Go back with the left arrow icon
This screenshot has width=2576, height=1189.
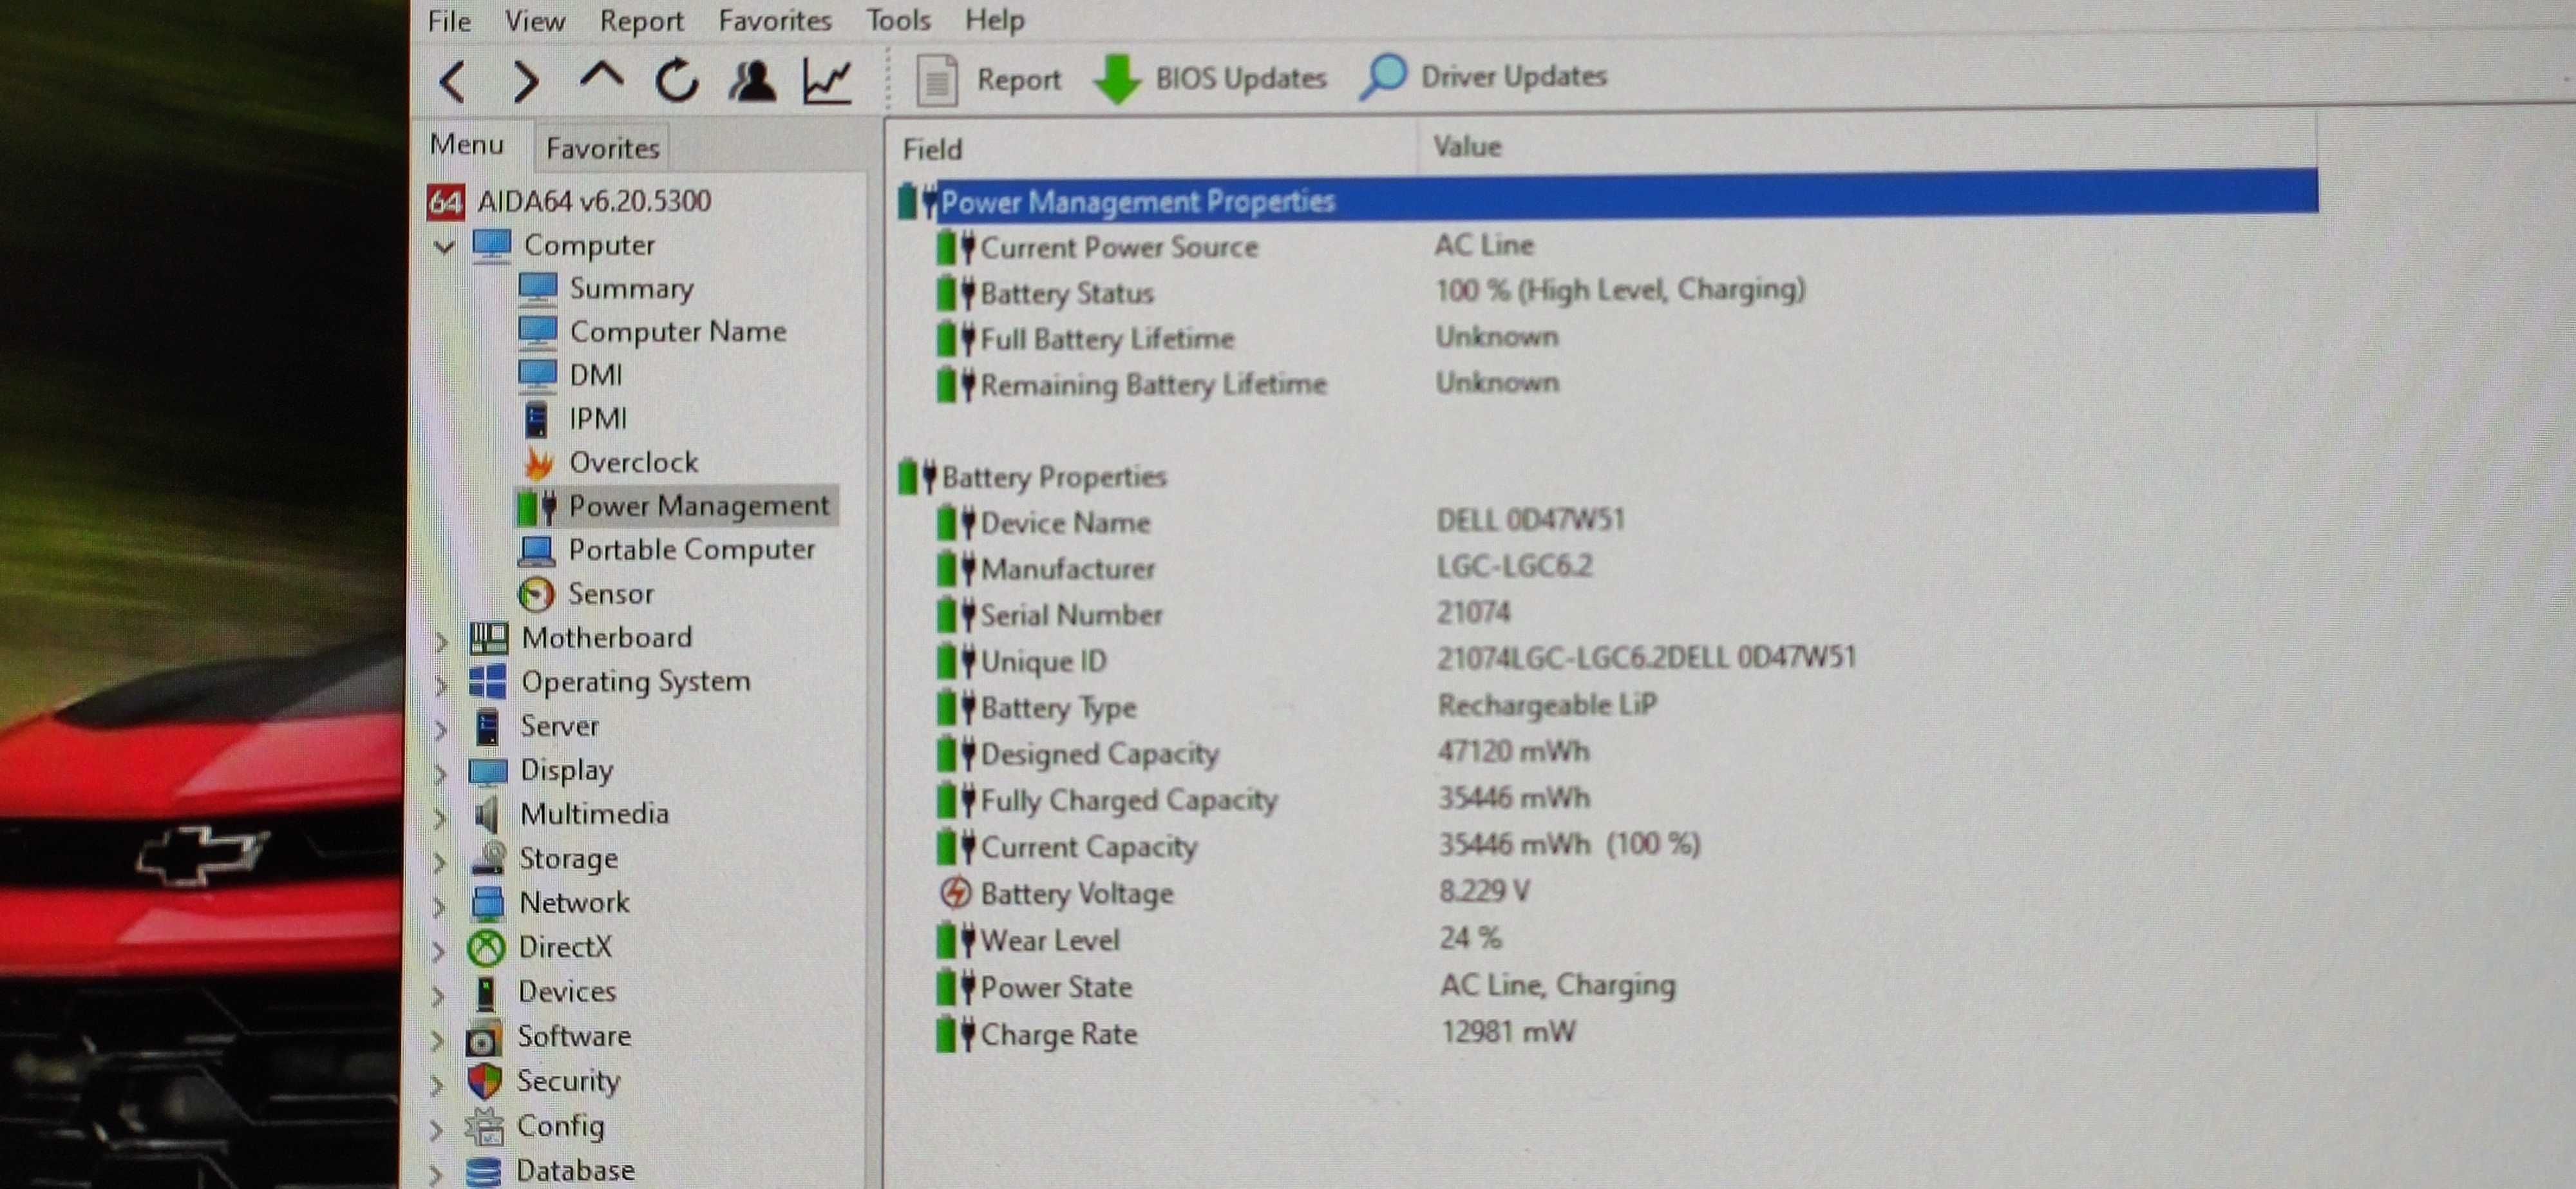tap(452, 81)
